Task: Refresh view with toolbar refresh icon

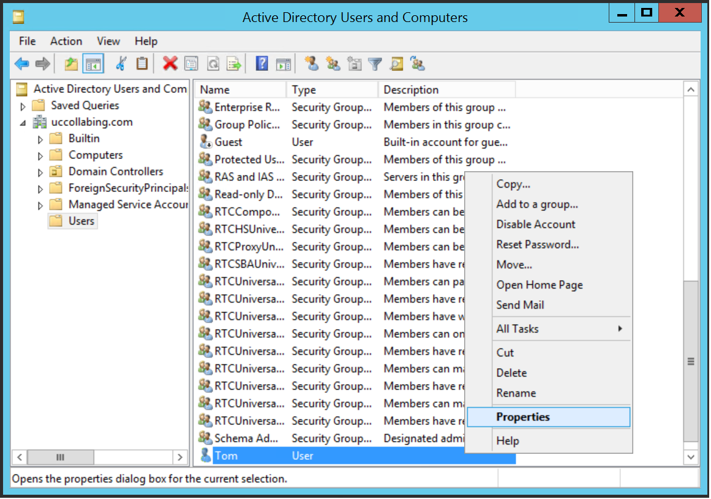Action: point(213,64)
